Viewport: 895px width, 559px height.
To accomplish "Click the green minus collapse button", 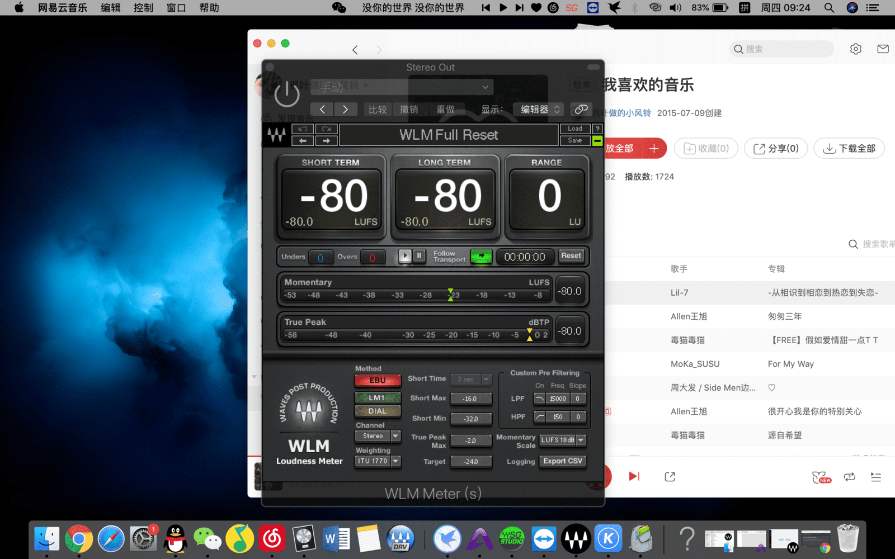I will click(x=597, y=141).
